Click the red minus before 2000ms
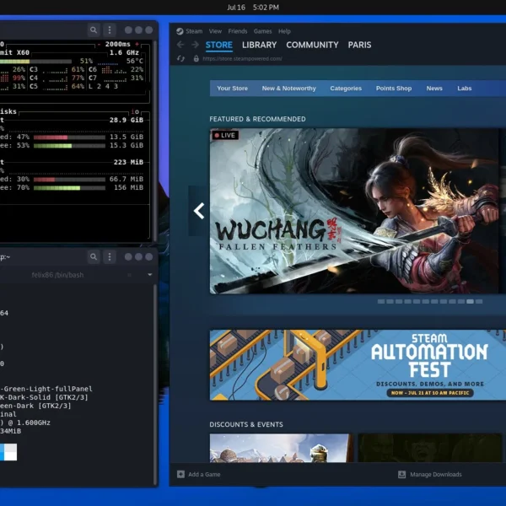Image resolution: width=506 pixels, height=506 pixels. 99,44
